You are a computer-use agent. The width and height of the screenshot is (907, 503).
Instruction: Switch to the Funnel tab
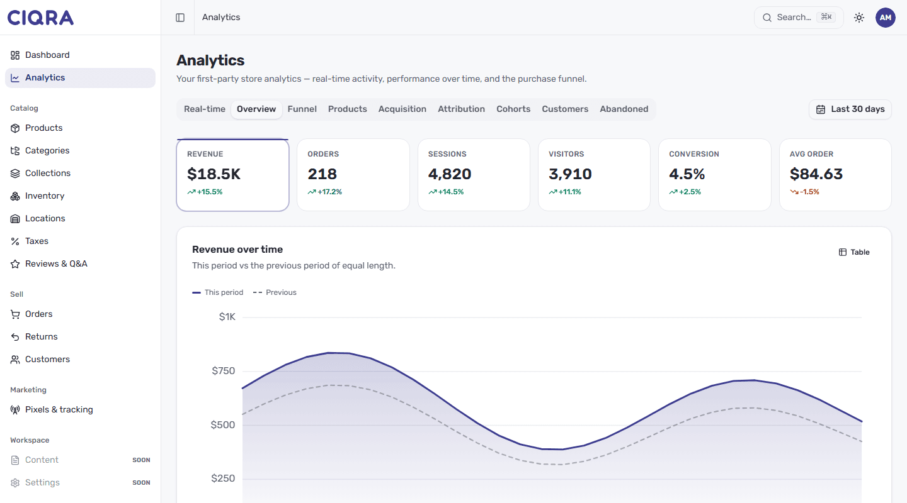tap(302, 109)
